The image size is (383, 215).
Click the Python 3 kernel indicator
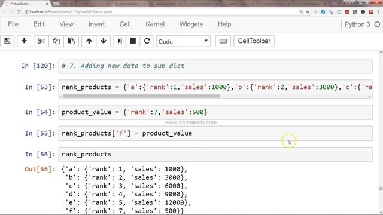[x=357, y=24]
